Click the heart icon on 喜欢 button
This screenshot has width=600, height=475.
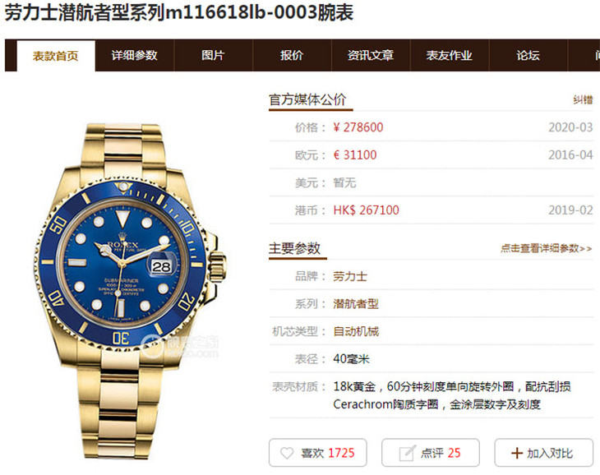[287, 453]
